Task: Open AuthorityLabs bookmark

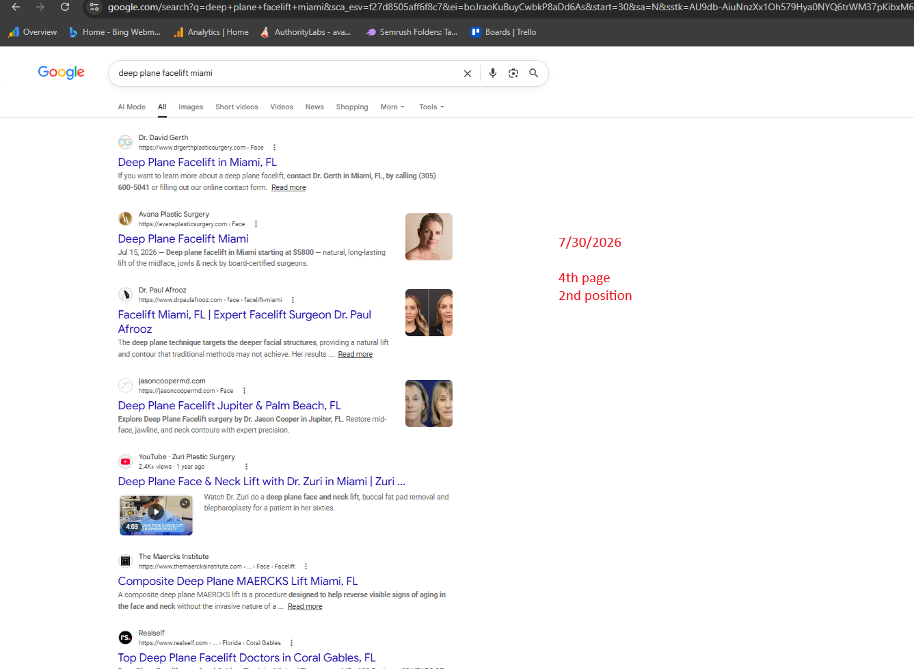Action: tap(306, 32)
